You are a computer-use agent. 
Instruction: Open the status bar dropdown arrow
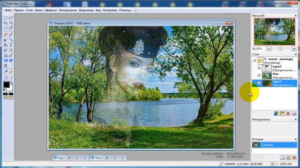pyautogui.click(x=272, y=164)
